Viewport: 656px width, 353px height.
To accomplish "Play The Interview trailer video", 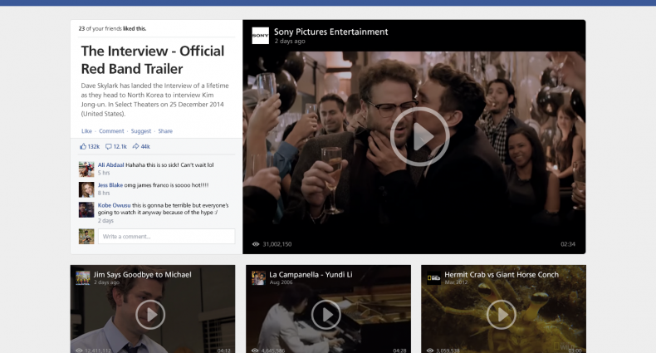I will [x=419, y=137].
